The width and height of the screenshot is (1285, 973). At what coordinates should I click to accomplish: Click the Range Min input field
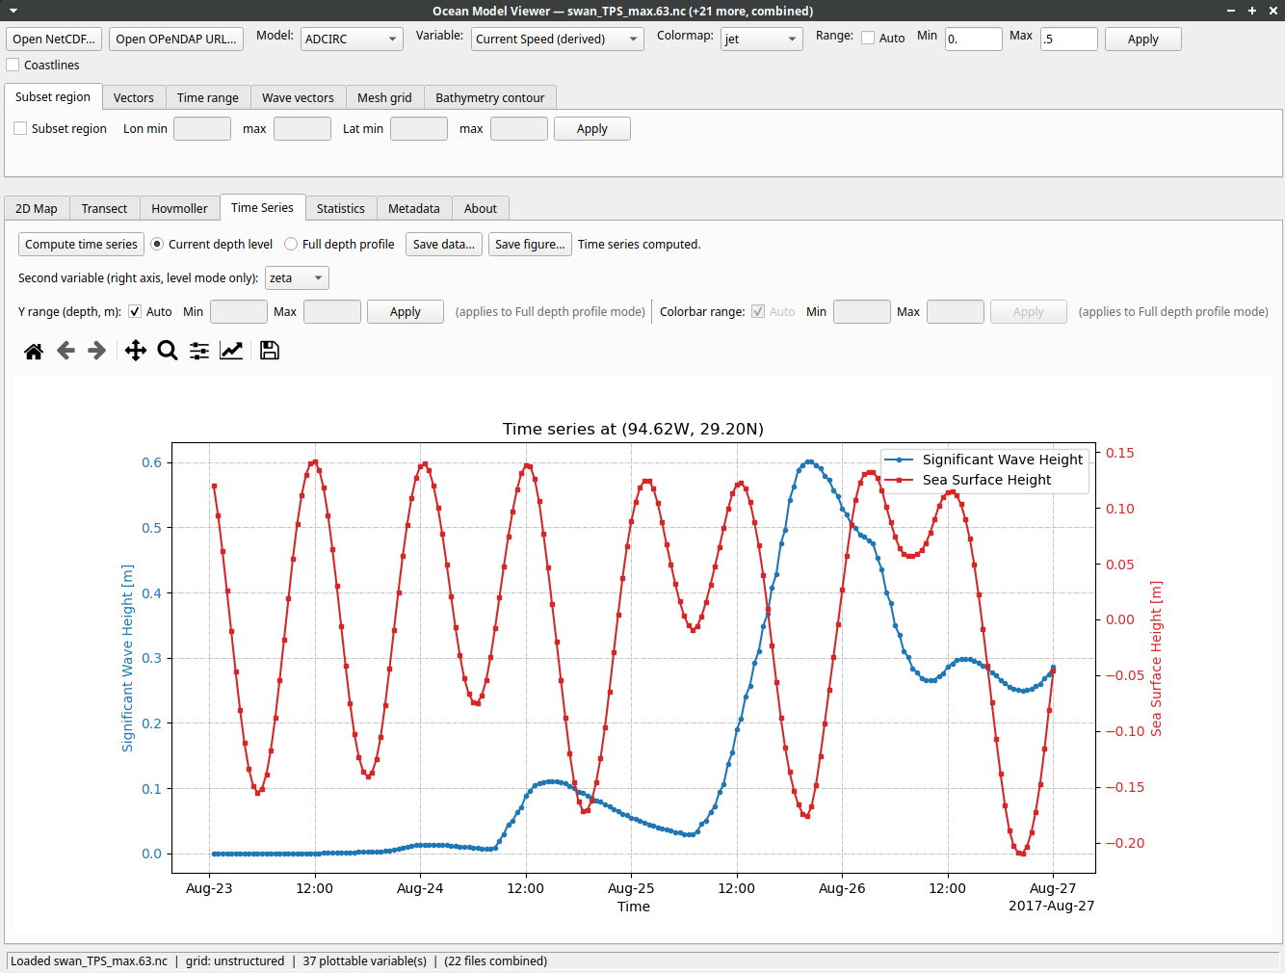pyautogui.click(x=974, y=39)
